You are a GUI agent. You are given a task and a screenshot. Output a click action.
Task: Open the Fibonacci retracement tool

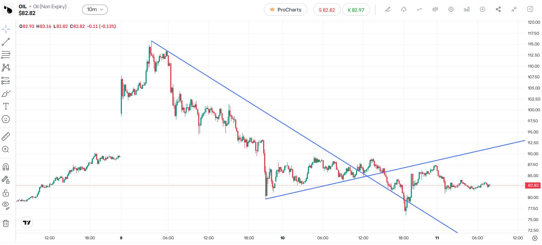(x=6, y=55)
